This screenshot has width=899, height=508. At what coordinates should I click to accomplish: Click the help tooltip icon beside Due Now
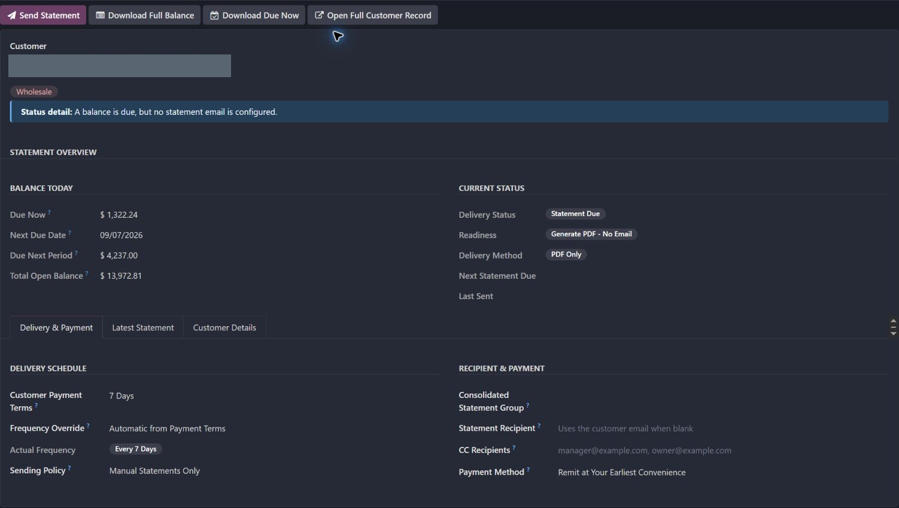click(49, 212)
